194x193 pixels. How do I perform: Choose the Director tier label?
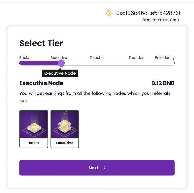[x=97, y=58]
